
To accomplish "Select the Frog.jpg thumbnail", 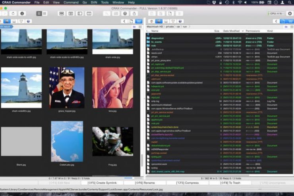I will 112,142.
